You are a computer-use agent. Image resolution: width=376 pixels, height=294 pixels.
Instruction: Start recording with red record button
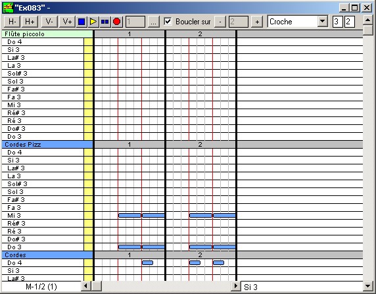coord(117,22)
